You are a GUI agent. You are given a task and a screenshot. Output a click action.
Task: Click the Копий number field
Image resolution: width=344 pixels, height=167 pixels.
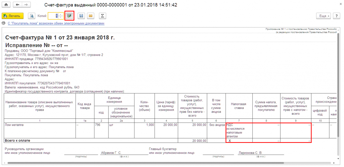[x=53, y=16]
